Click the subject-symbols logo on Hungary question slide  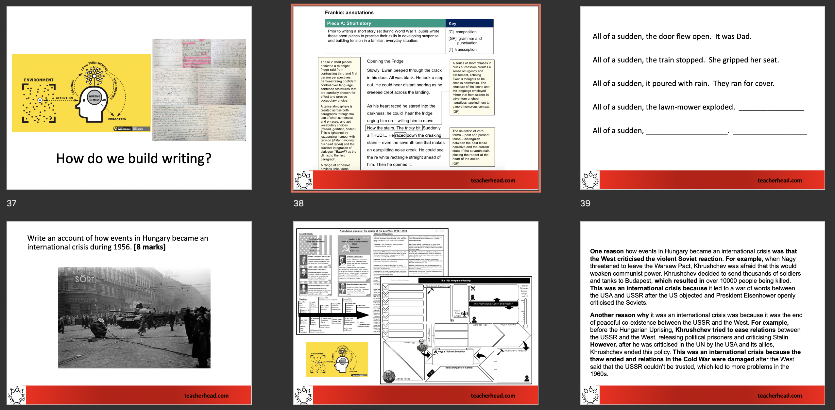click(x=17, y=395)
